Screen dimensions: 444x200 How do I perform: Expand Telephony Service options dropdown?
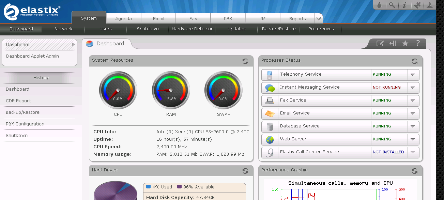click(x=413, y=75)
